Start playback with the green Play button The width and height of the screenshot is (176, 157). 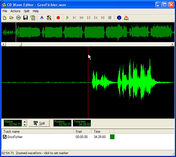pos(67,18)
